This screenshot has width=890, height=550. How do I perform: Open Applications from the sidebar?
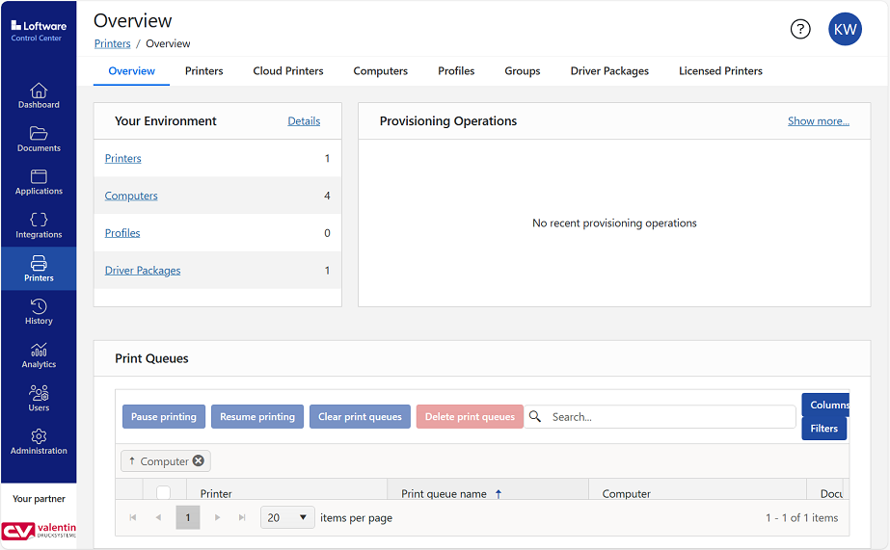click(x=39, y=182)
